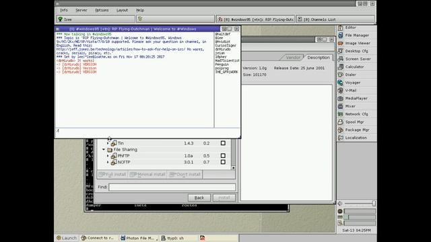The height and width of the screenshot is (242, 431).
Task: Open Localization settings from the shelf
Action: [x=356, y=138]
